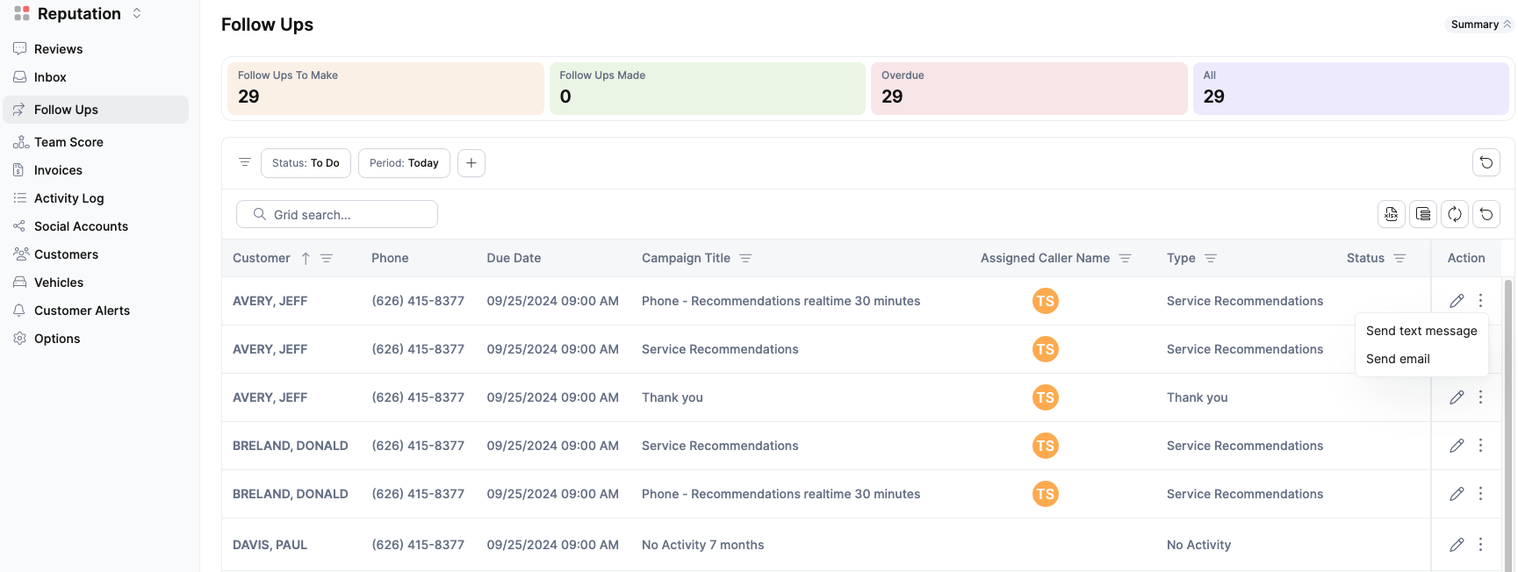Open more actions for Davis, Paul row

pyautogui.click(x=1480, y=545)
